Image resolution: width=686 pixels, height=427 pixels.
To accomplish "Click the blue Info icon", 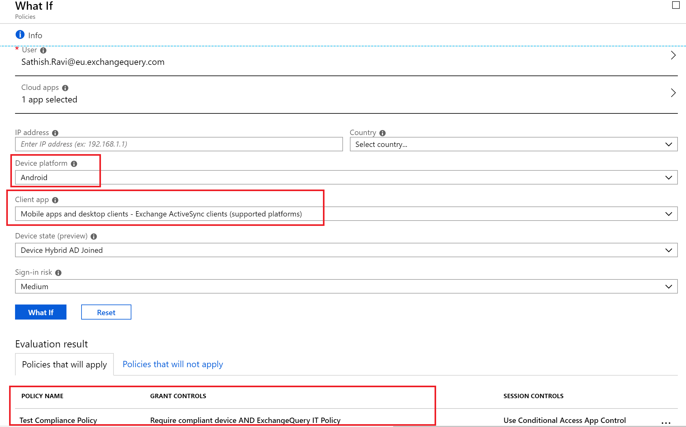I will pyautogui.click(x=20, y=34).
